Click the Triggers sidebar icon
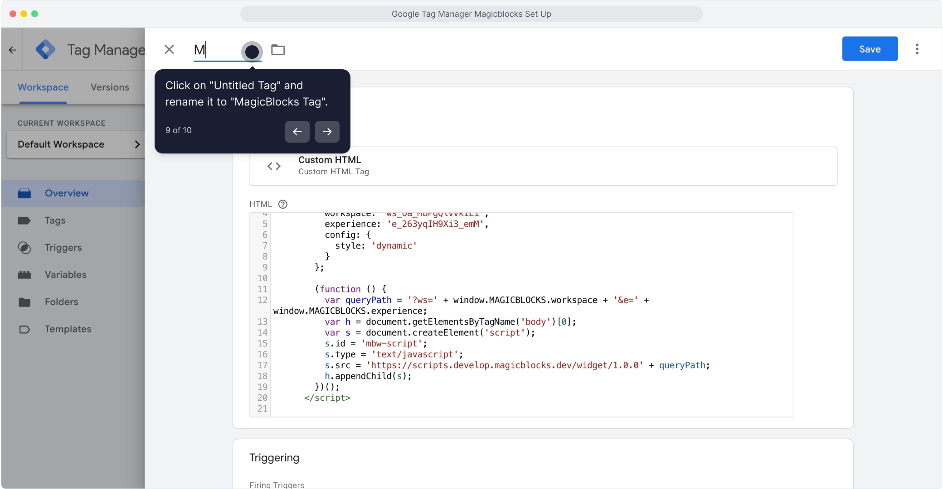The image size is (943, 489). tap(24, 248)
